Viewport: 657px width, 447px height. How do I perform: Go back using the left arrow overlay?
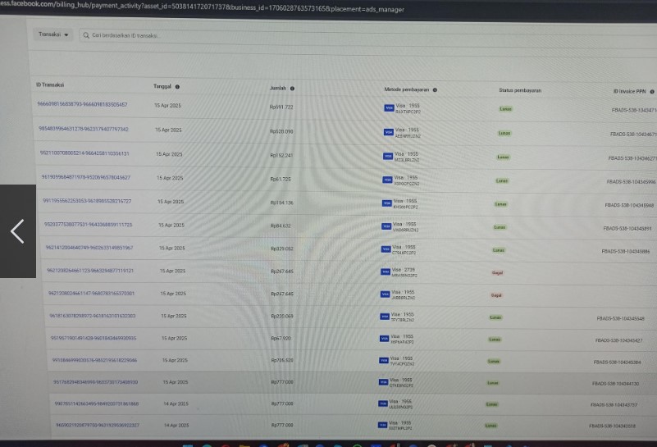coord(17,231)
